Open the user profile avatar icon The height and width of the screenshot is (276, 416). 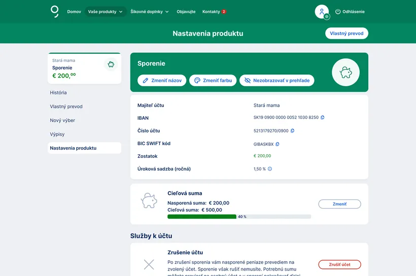tap(322, 12)
